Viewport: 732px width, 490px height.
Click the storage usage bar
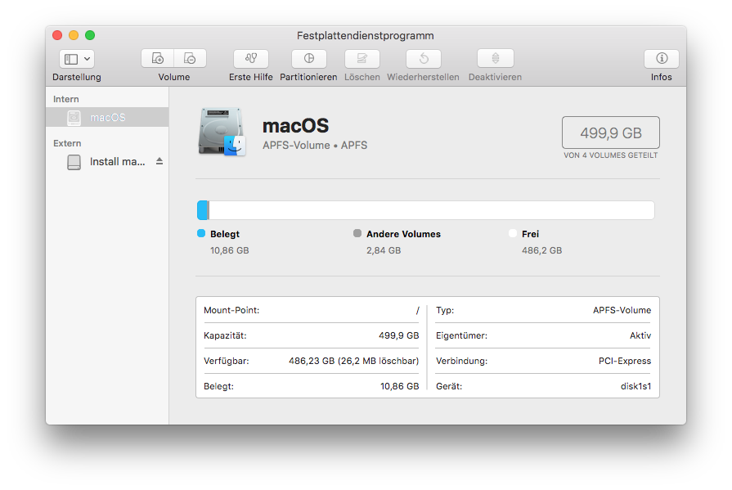pos(425,210)
